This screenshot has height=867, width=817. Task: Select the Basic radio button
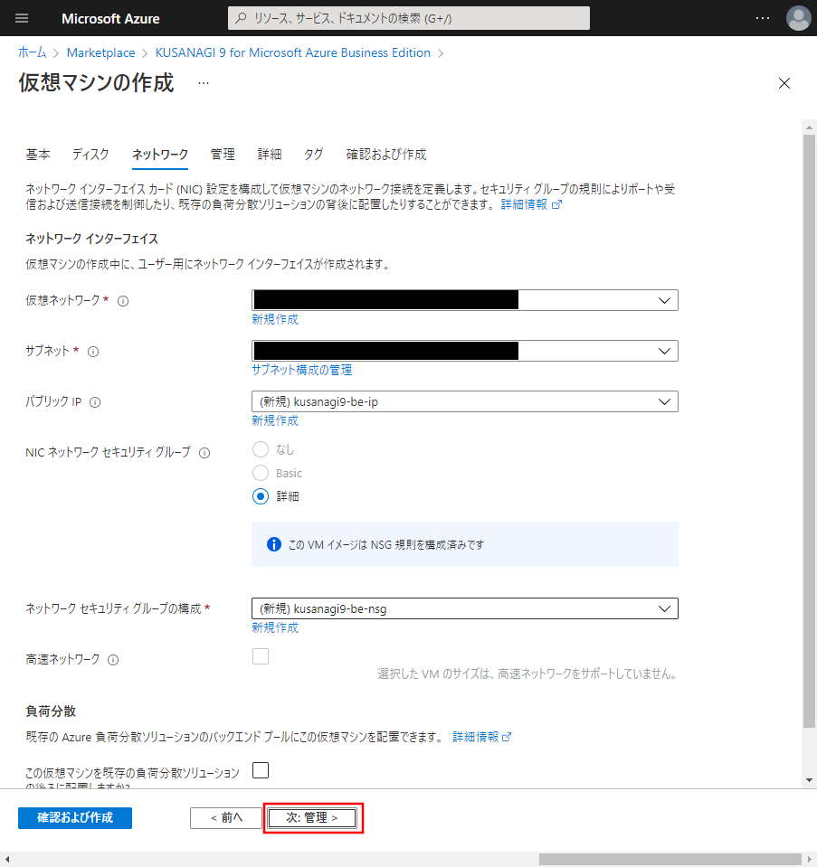click(x=261, y=473)
